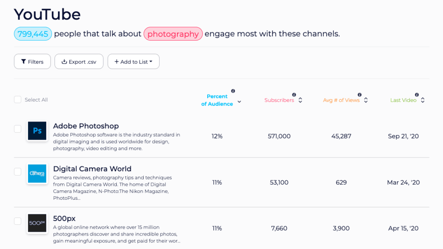
Task: Export results with Export .csv
Action: pyautogui.click(x=79, y=61)
